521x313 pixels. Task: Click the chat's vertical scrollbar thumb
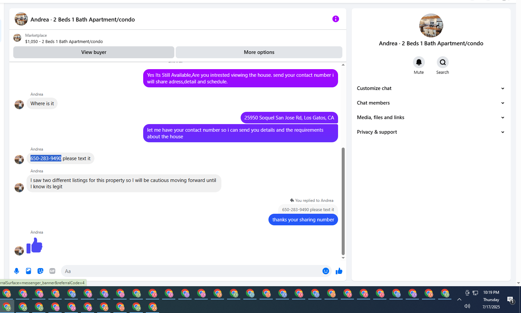coord(343,201)
